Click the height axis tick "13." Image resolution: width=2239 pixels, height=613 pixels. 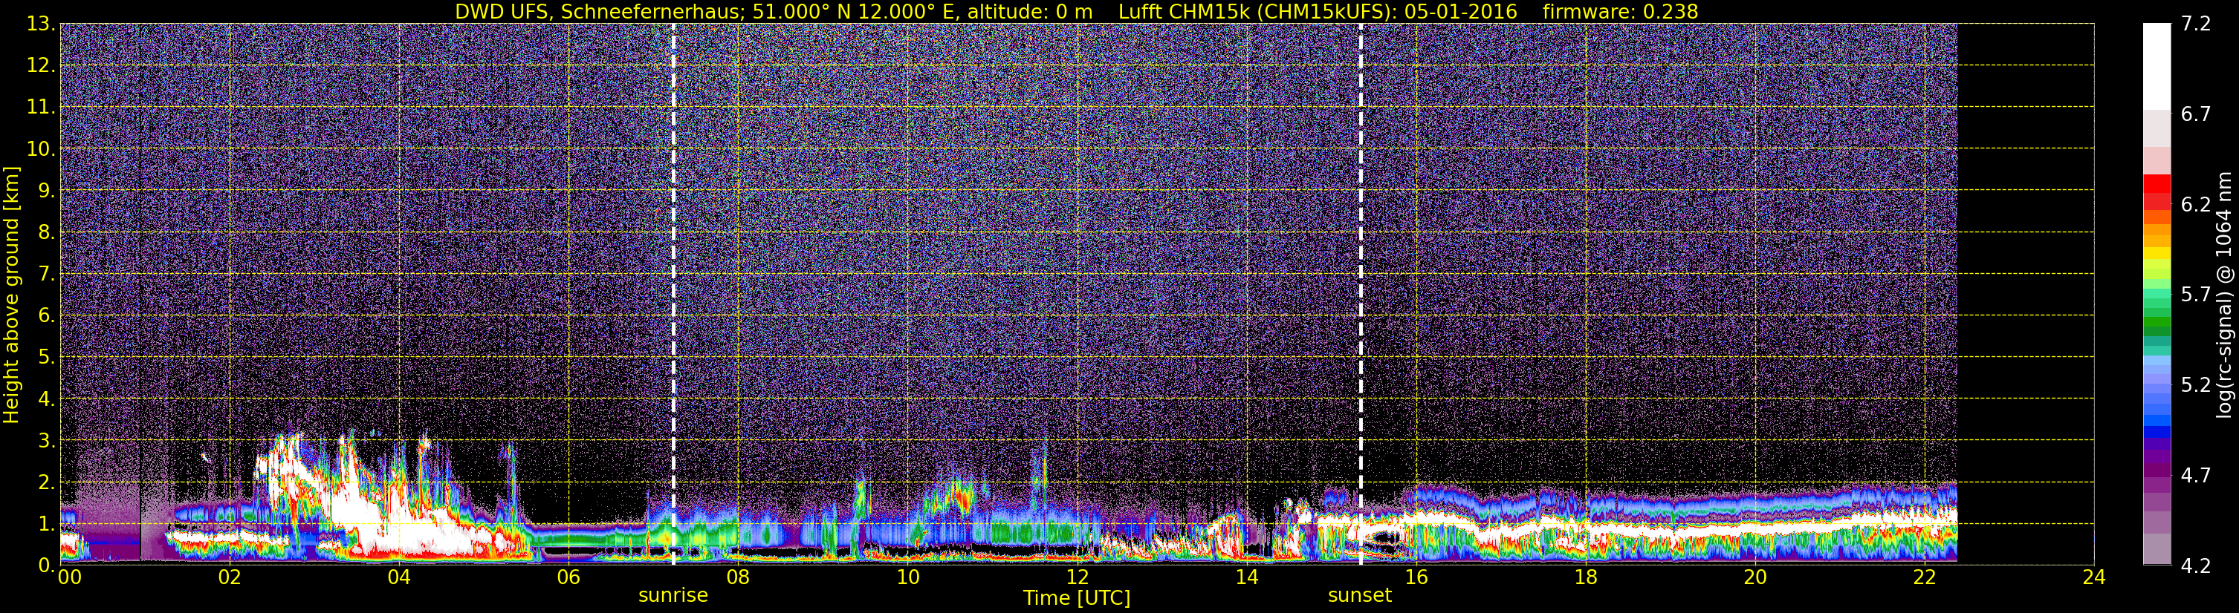point(41,24)
